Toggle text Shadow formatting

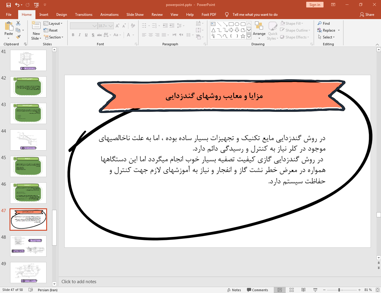(93, 35)
